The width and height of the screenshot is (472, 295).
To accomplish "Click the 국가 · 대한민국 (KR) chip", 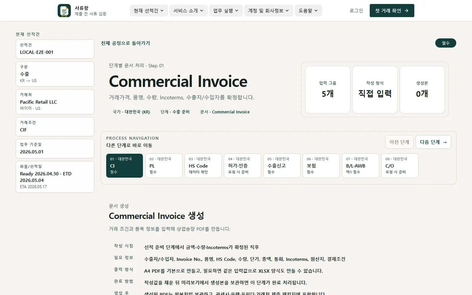I will 131,112.
